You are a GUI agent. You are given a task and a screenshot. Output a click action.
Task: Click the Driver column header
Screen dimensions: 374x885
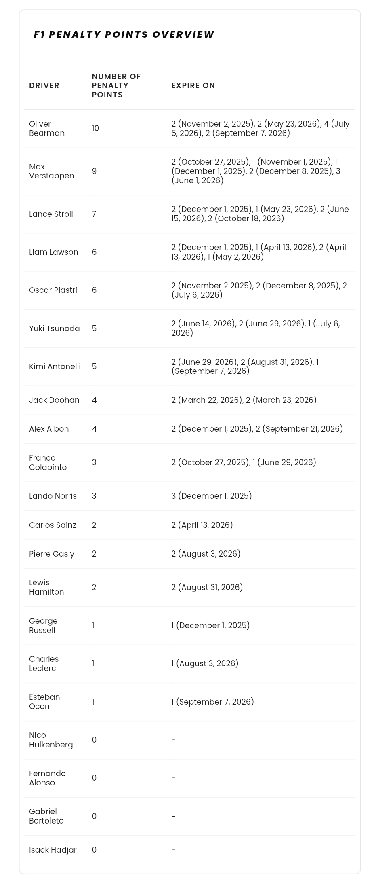coord(44,85)
